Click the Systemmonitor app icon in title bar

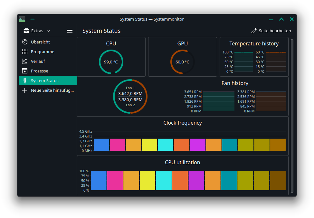pyautogui.click(x=22, y=19)
